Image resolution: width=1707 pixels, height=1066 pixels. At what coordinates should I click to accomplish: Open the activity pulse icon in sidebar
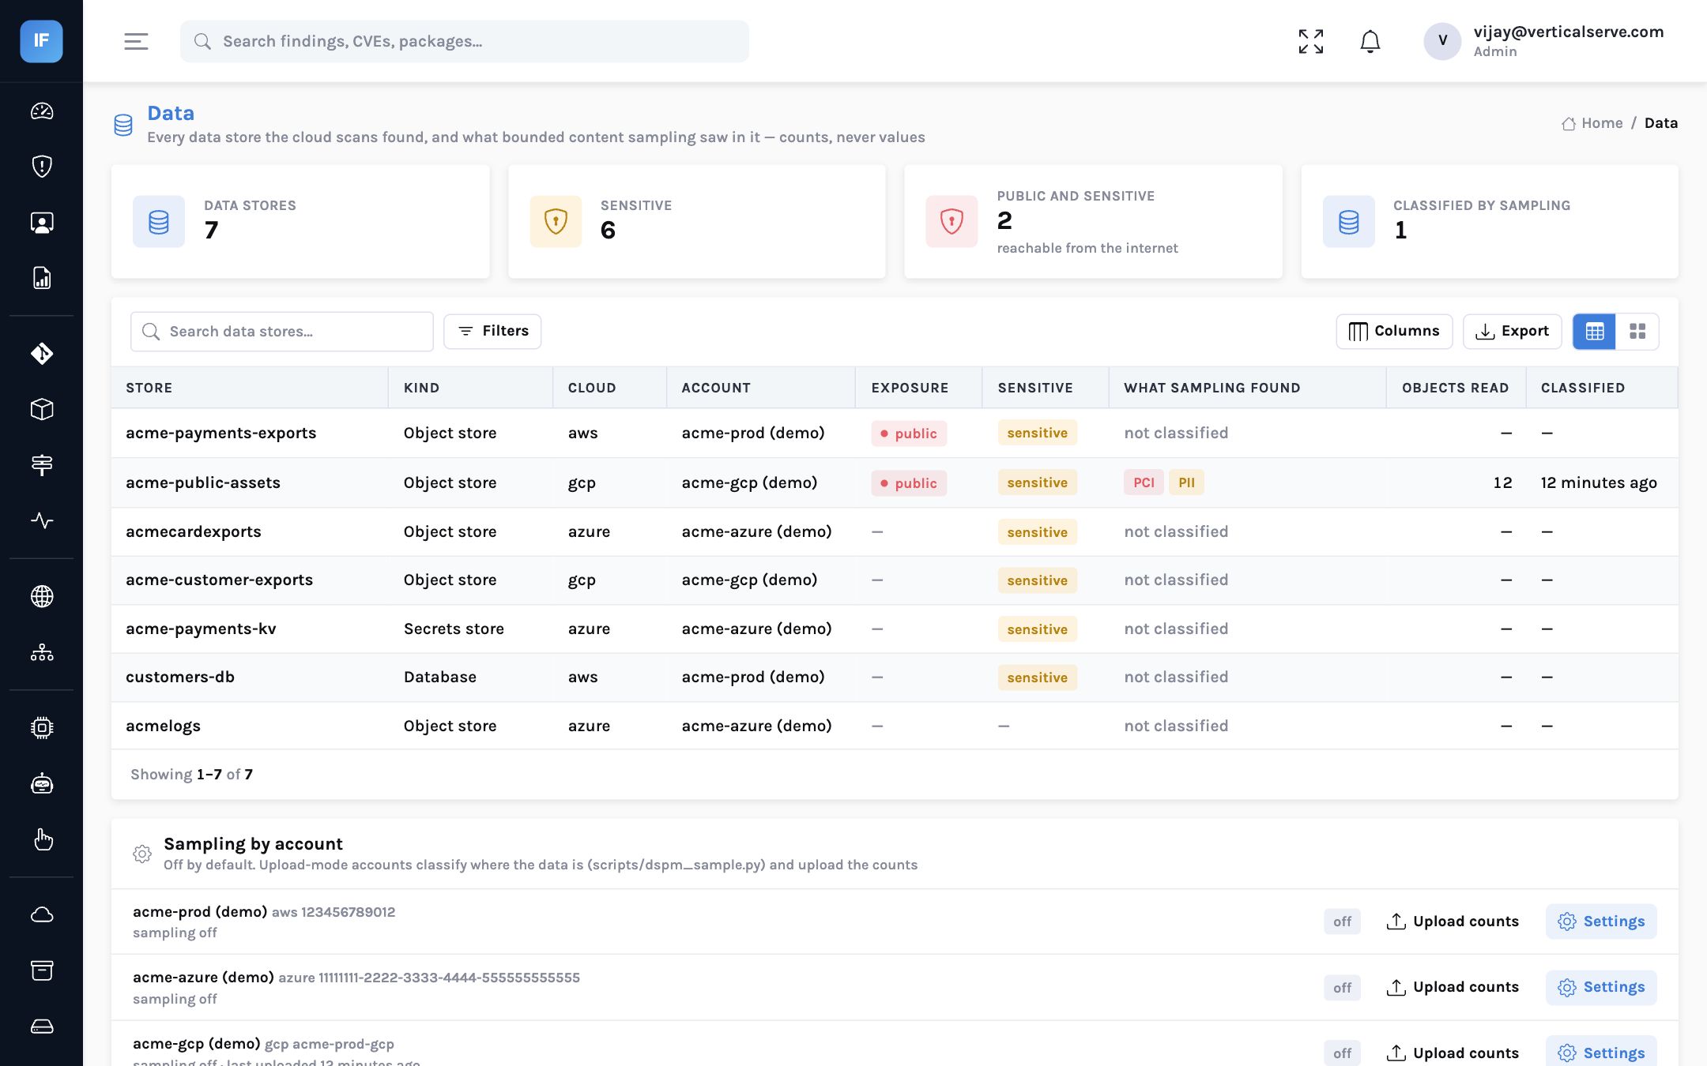pos(42,521)
